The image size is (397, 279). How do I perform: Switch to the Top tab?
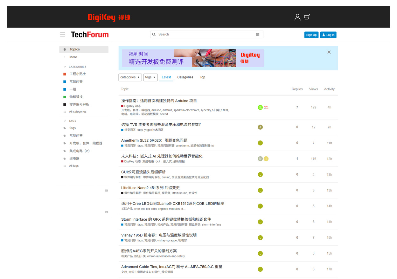(x=202, y=77)
